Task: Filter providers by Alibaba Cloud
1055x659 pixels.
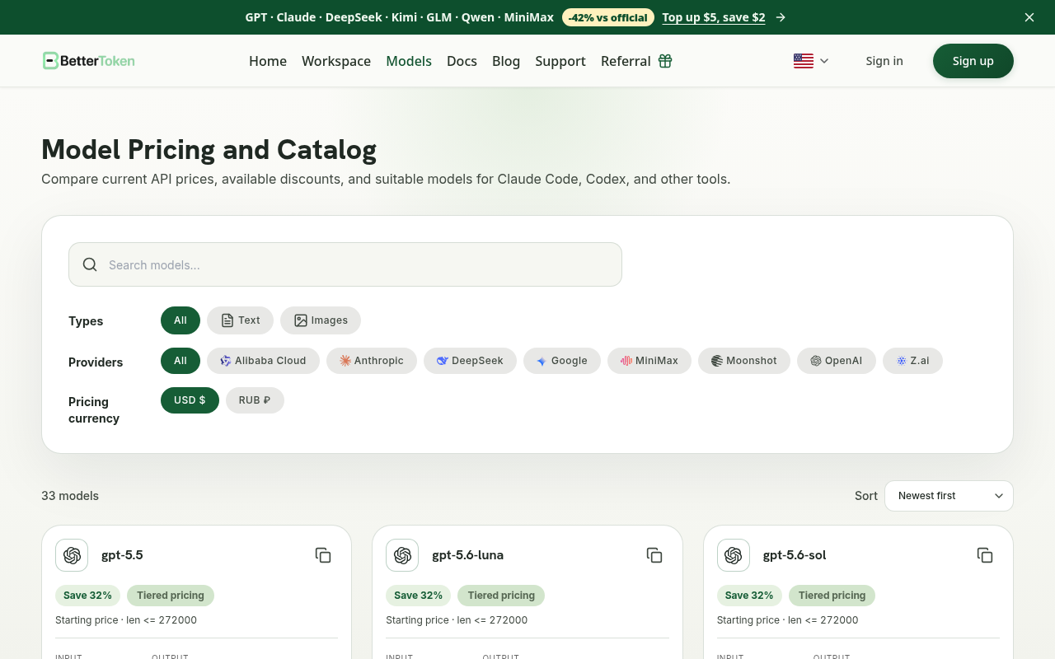Action: [x=263, y=361]
